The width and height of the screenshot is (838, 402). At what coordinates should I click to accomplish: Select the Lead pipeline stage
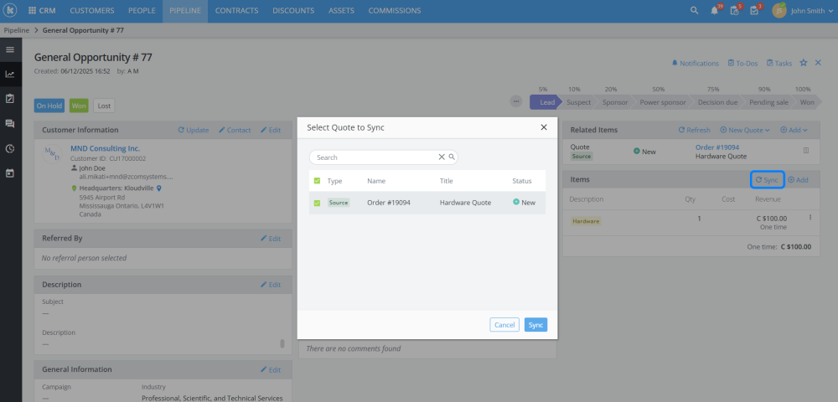point(544,102)
